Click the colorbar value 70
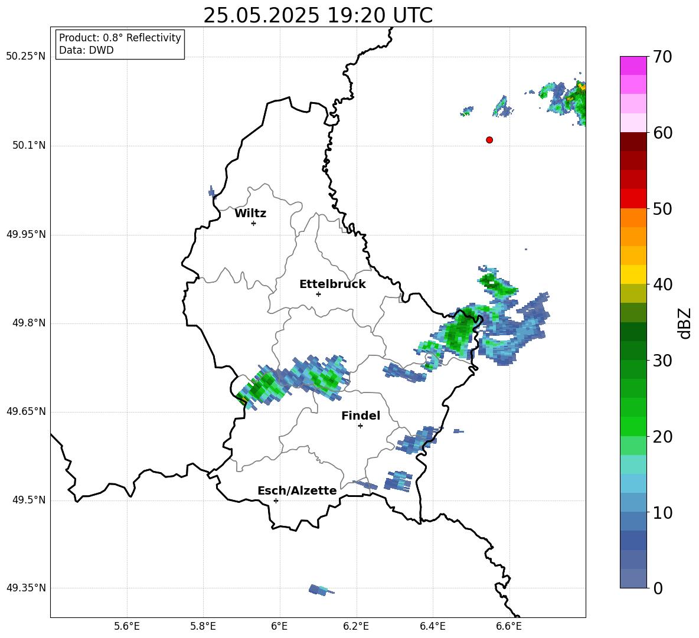The image size is (699, 638). pyautogui.click(x=662, y=57)
